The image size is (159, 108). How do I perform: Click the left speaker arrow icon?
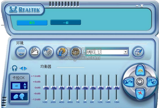pyautogui.click(x=22, y=68)
